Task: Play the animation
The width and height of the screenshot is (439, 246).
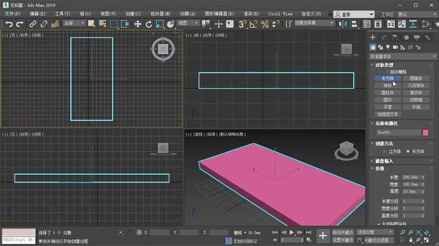Action: (292, 232)
